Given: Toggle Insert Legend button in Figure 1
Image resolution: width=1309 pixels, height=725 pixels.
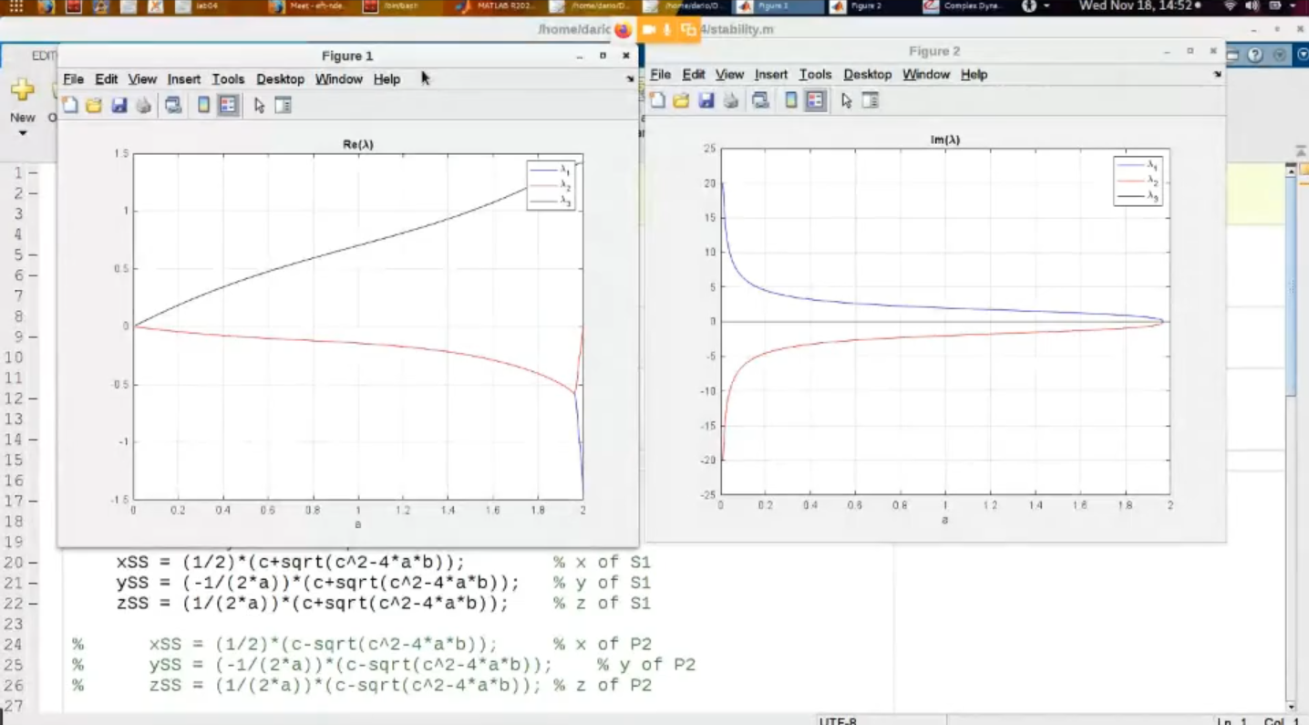Looking at the screenshot, I should point(228,106).
